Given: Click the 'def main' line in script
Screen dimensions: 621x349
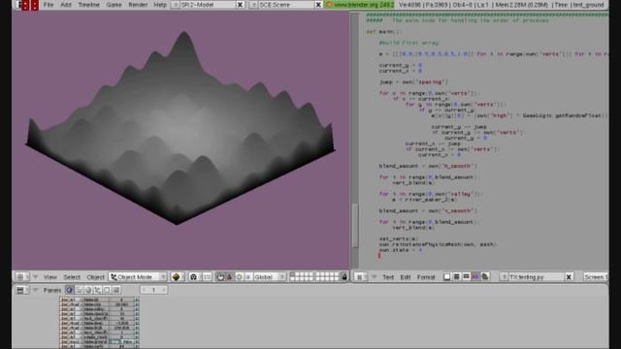Looking at the screenshot, I should tap(383, 32).
